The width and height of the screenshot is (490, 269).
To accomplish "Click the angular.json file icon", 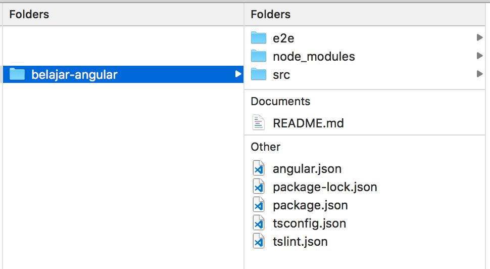I will coord(259,168).
